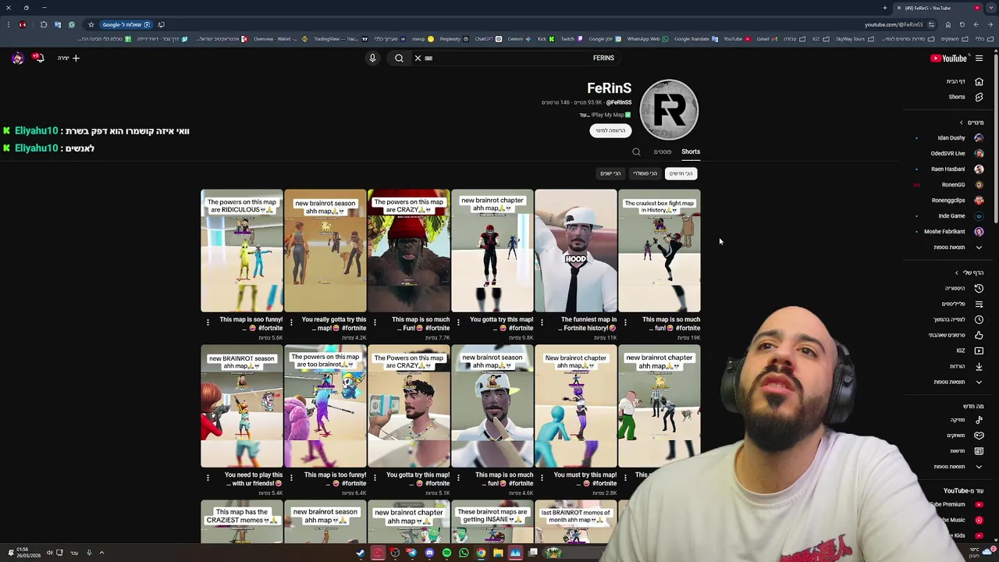Search within the FeRinS channel
The image size is (999, 562).
(x=636, y=152)
